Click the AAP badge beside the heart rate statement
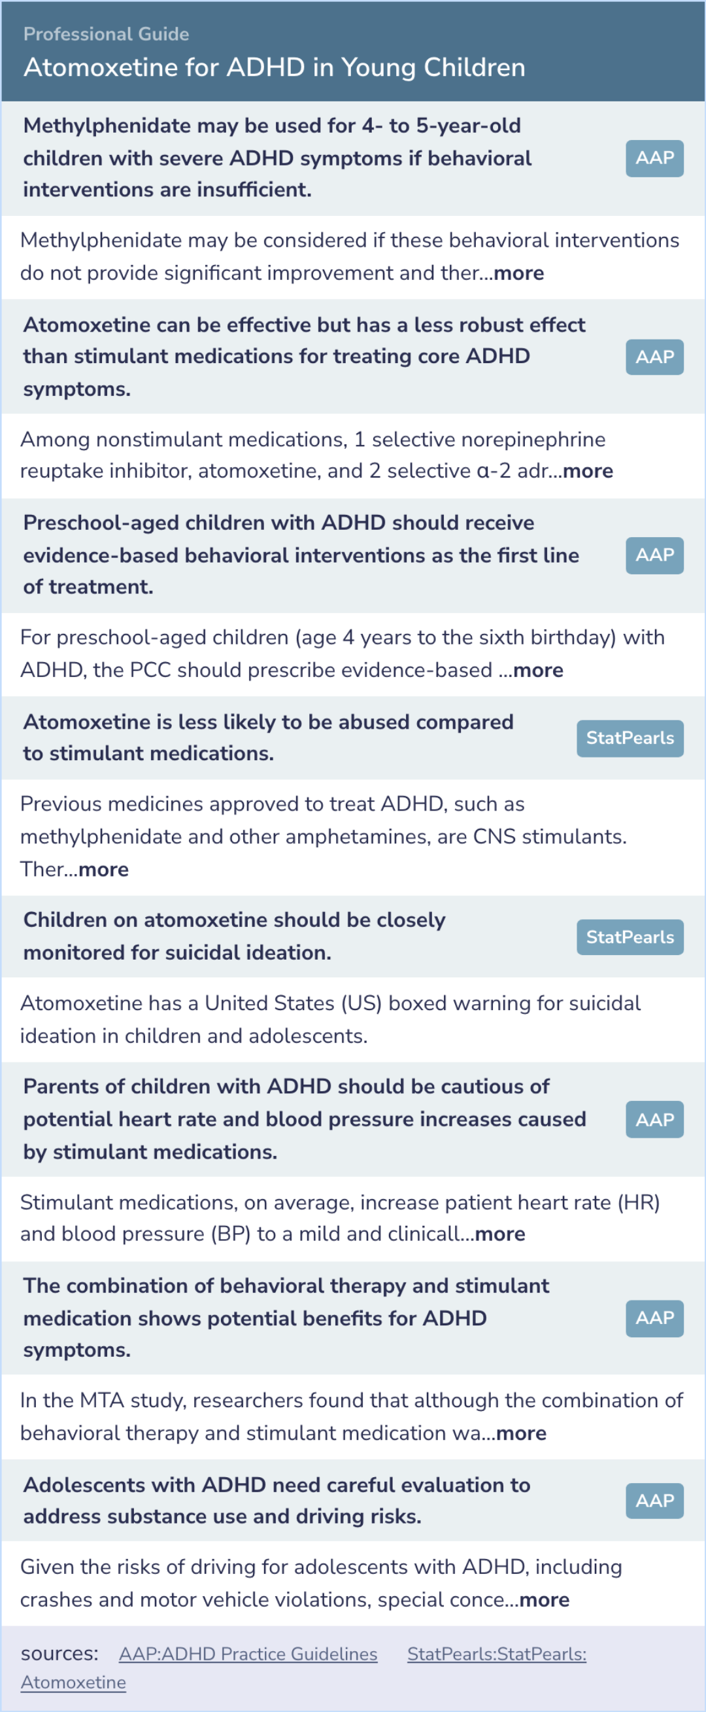This screenshot has width=706, height=1712. (x=654, y=1120)
